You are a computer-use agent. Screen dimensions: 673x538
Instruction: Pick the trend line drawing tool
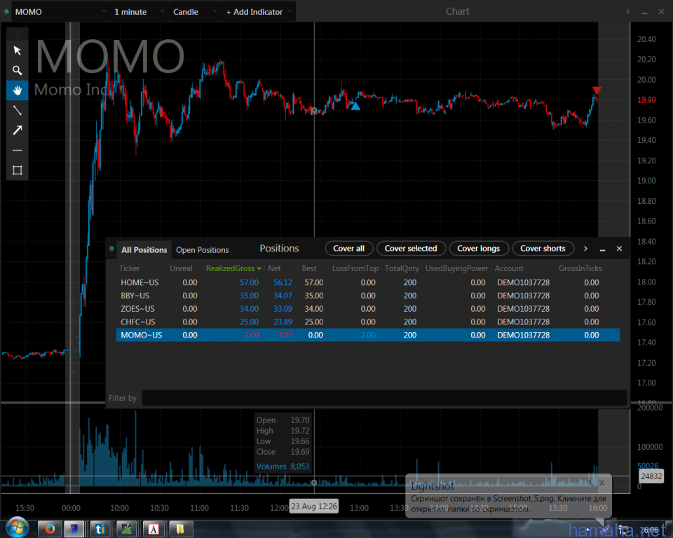tap(18, 110)
